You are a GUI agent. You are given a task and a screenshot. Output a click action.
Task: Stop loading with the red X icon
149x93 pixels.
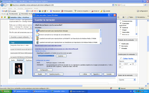(x=119, y=5)
